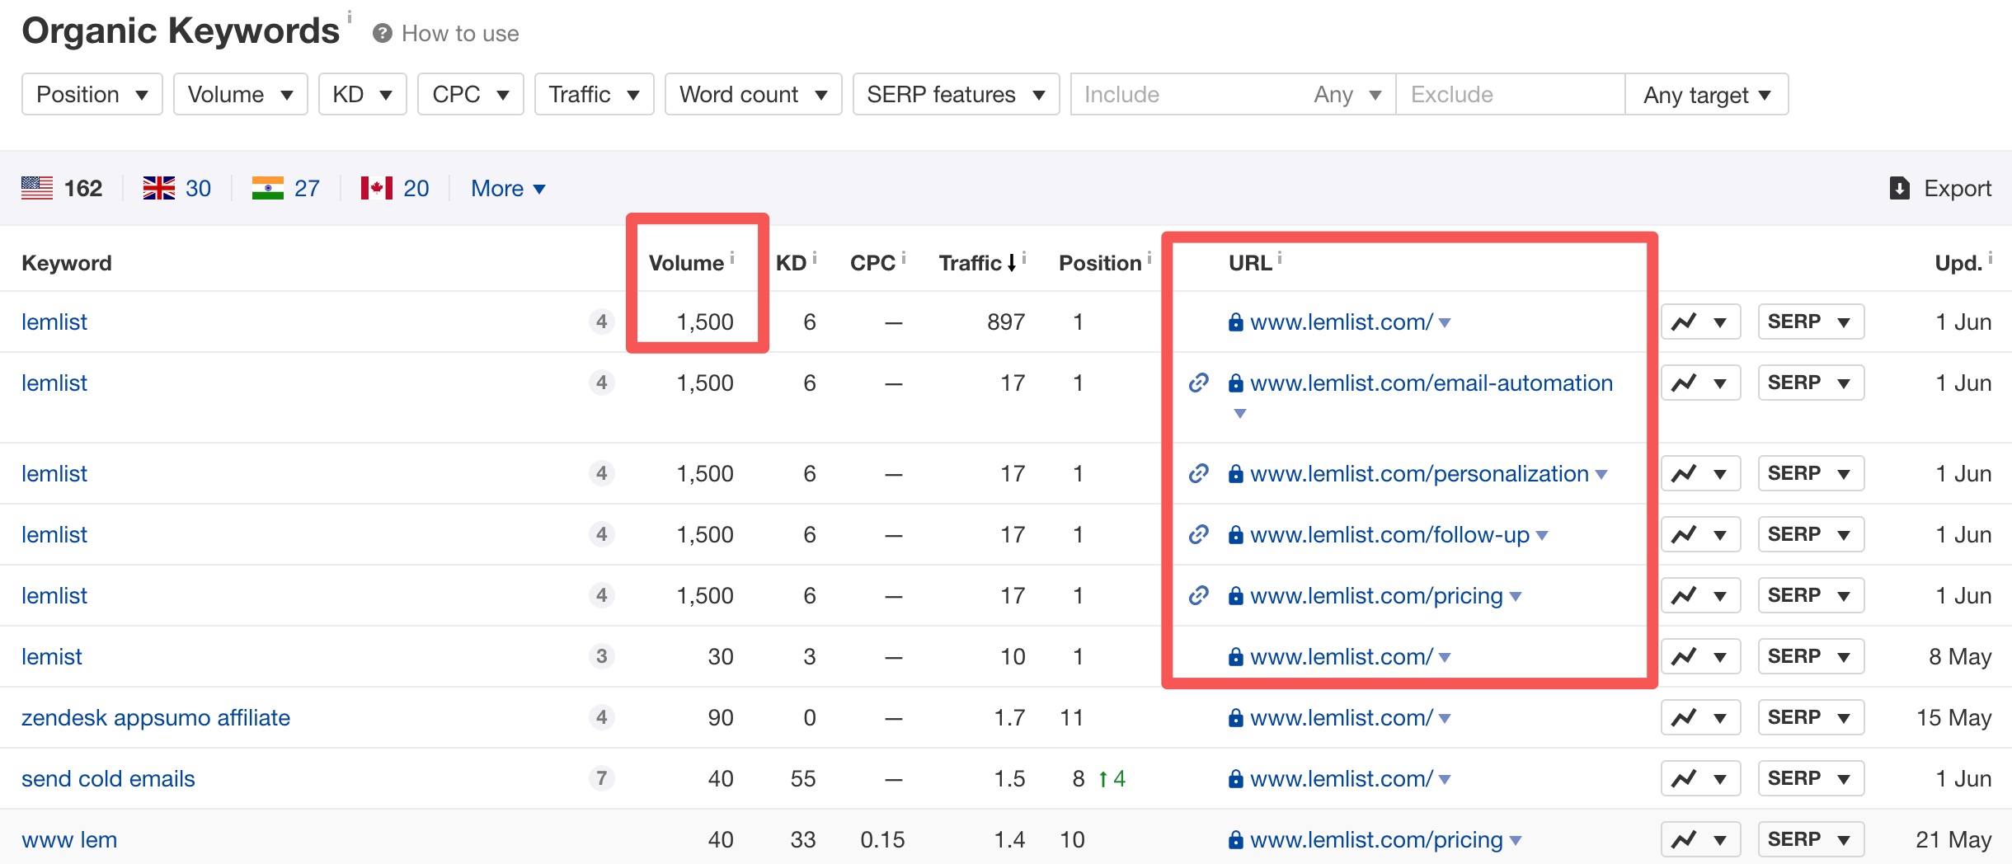
Task: Open SERP dropdown for zendesk appsumo affiliate
Action: [x=1811, y=718]
